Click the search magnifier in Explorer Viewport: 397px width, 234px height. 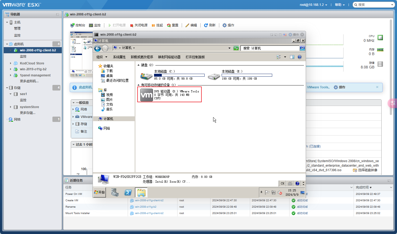(302, 48)
